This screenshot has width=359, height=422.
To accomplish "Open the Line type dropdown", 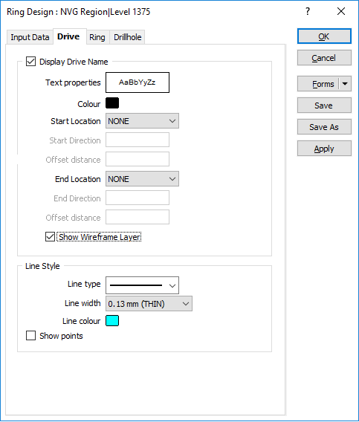I will [142, 285].
